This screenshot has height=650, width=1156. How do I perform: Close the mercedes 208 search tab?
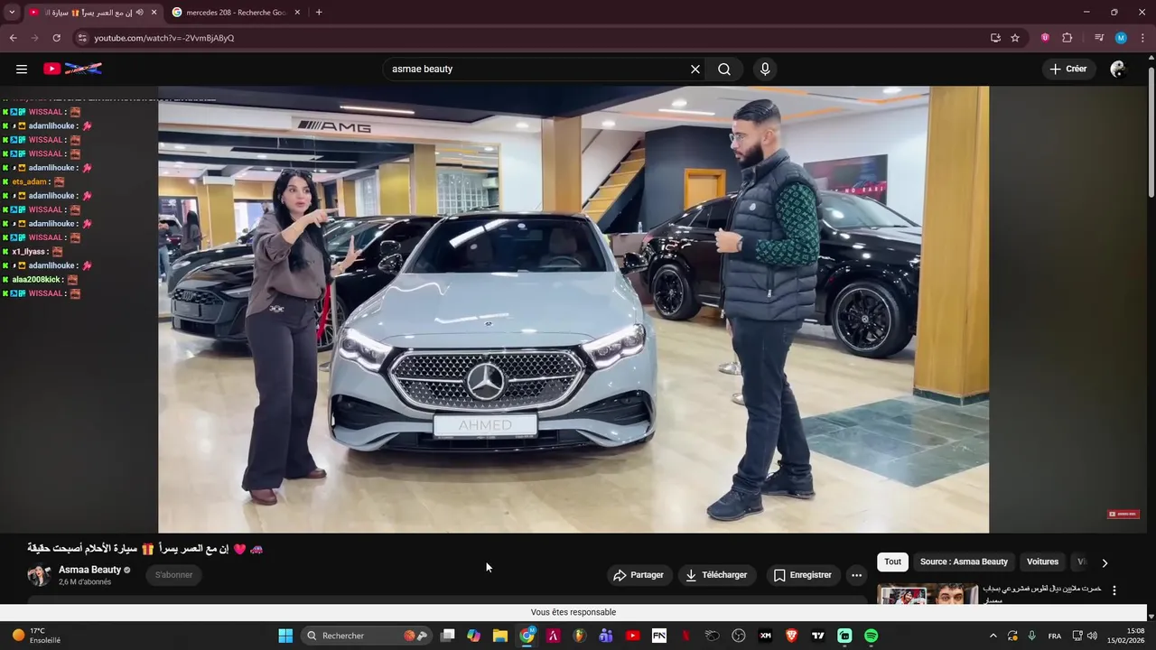tap(298, 13)
